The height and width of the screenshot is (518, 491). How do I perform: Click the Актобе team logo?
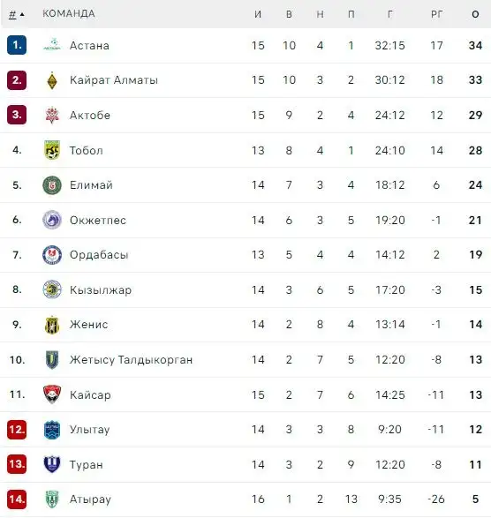[x=52, y=115]
